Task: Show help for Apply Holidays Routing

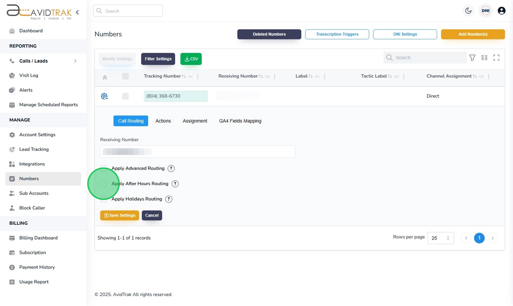Action: pyautogui.click(x=169, y=199)
